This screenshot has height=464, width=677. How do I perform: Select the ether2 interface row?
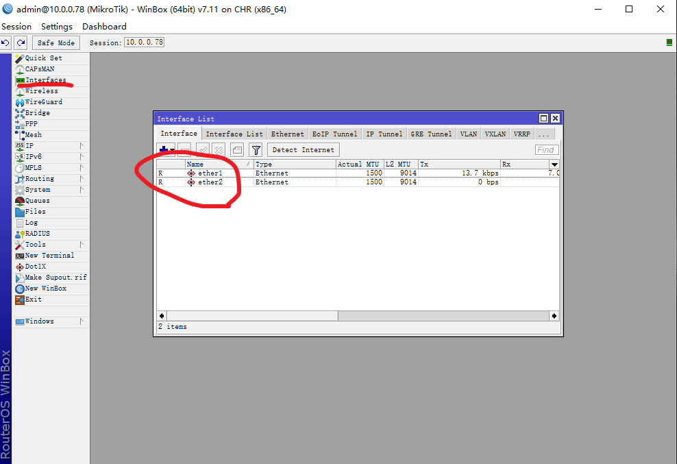click(358, 182)
